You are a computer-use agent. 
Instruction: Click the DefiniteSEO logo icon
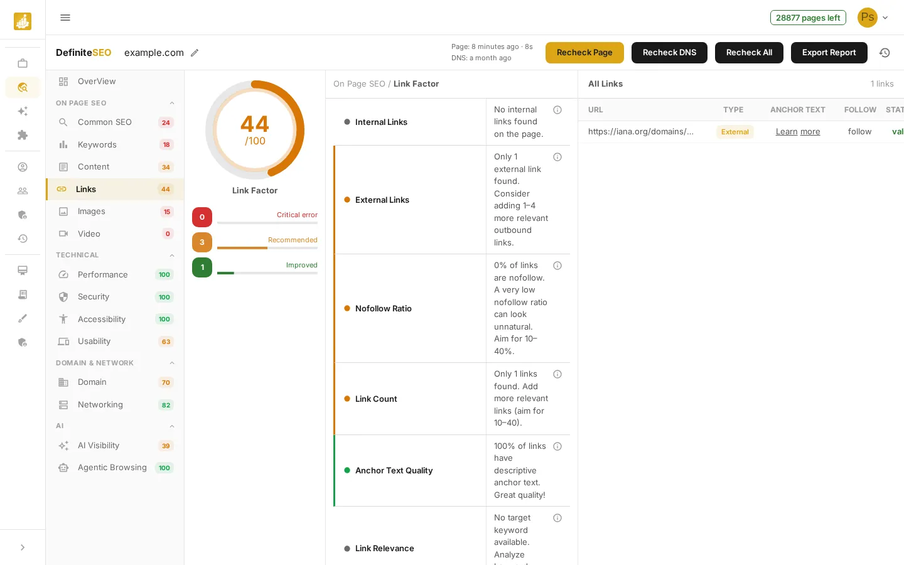click(x=23, y=21)
